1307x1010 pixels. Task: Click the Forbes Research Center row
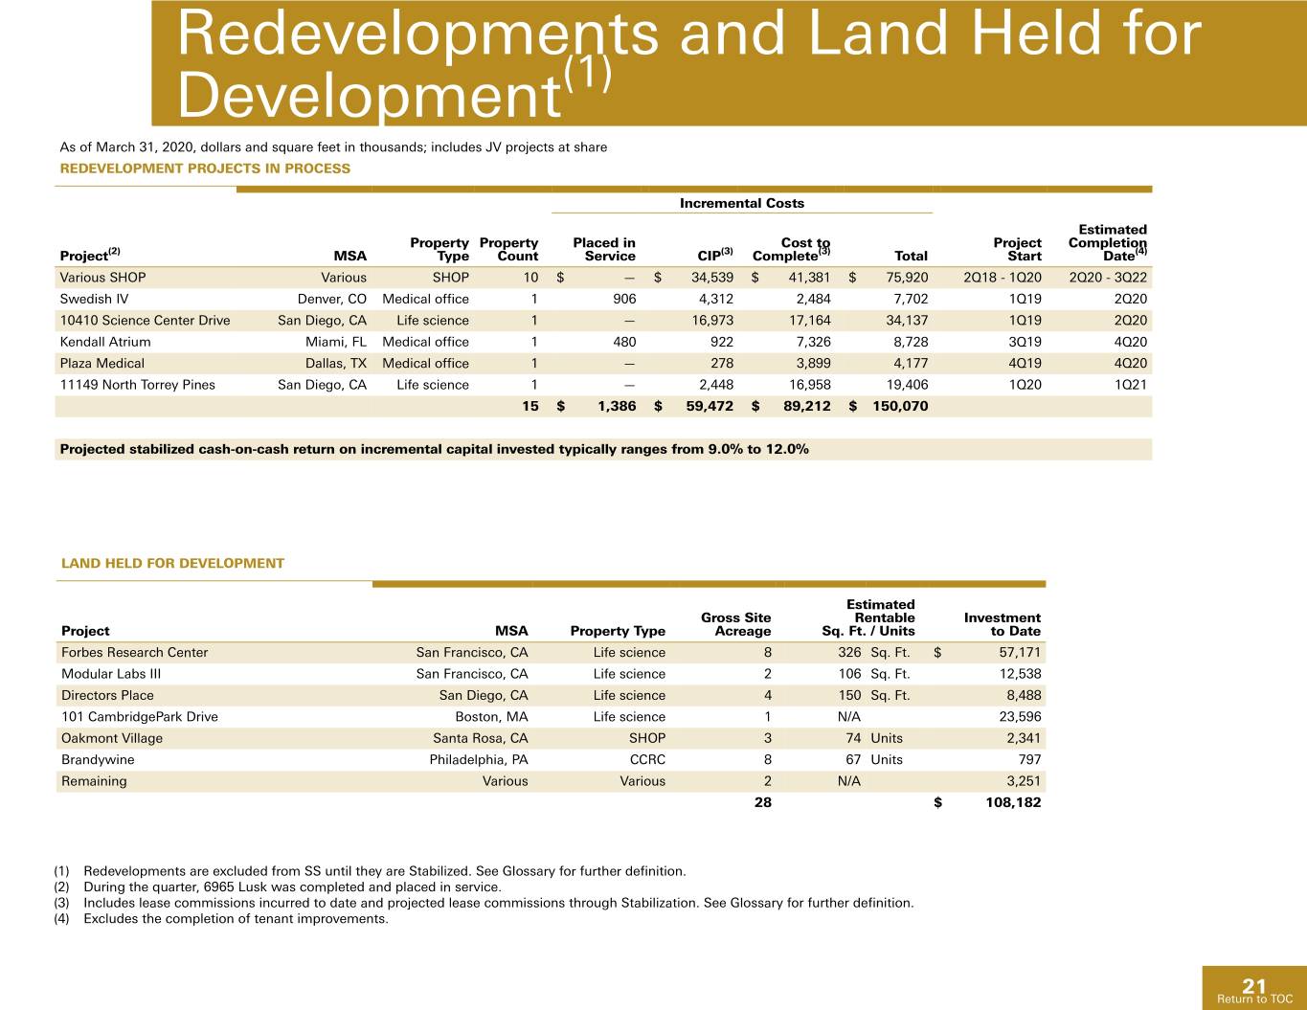click(x=551, y=653)
